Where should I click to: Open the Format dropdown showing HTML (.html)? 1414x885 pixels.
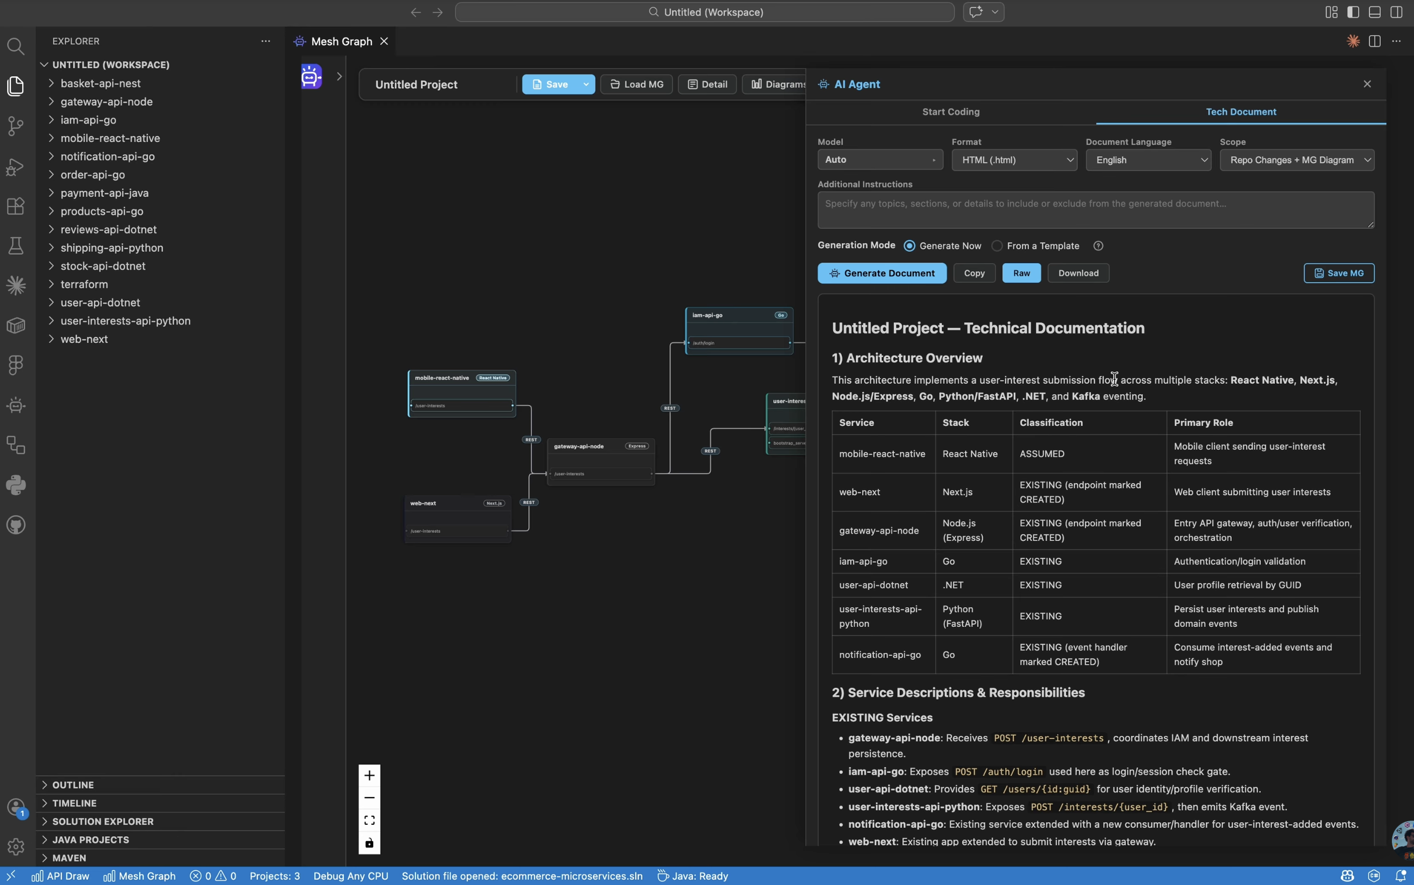(1015, 160)
